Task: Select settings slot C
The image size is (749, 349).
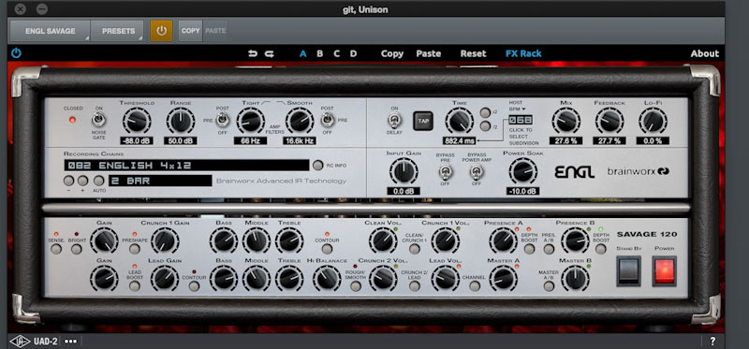Action: [x=336, y=53]
